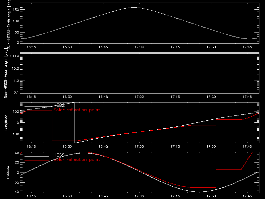Screen dimensions: 265x199
Task: Click 17:00 tick label under Earth angle plot
Action: (139, 47)
